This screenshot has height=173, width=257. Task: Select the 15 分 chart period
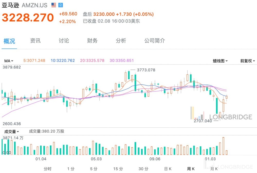click(x=118, y=169)
